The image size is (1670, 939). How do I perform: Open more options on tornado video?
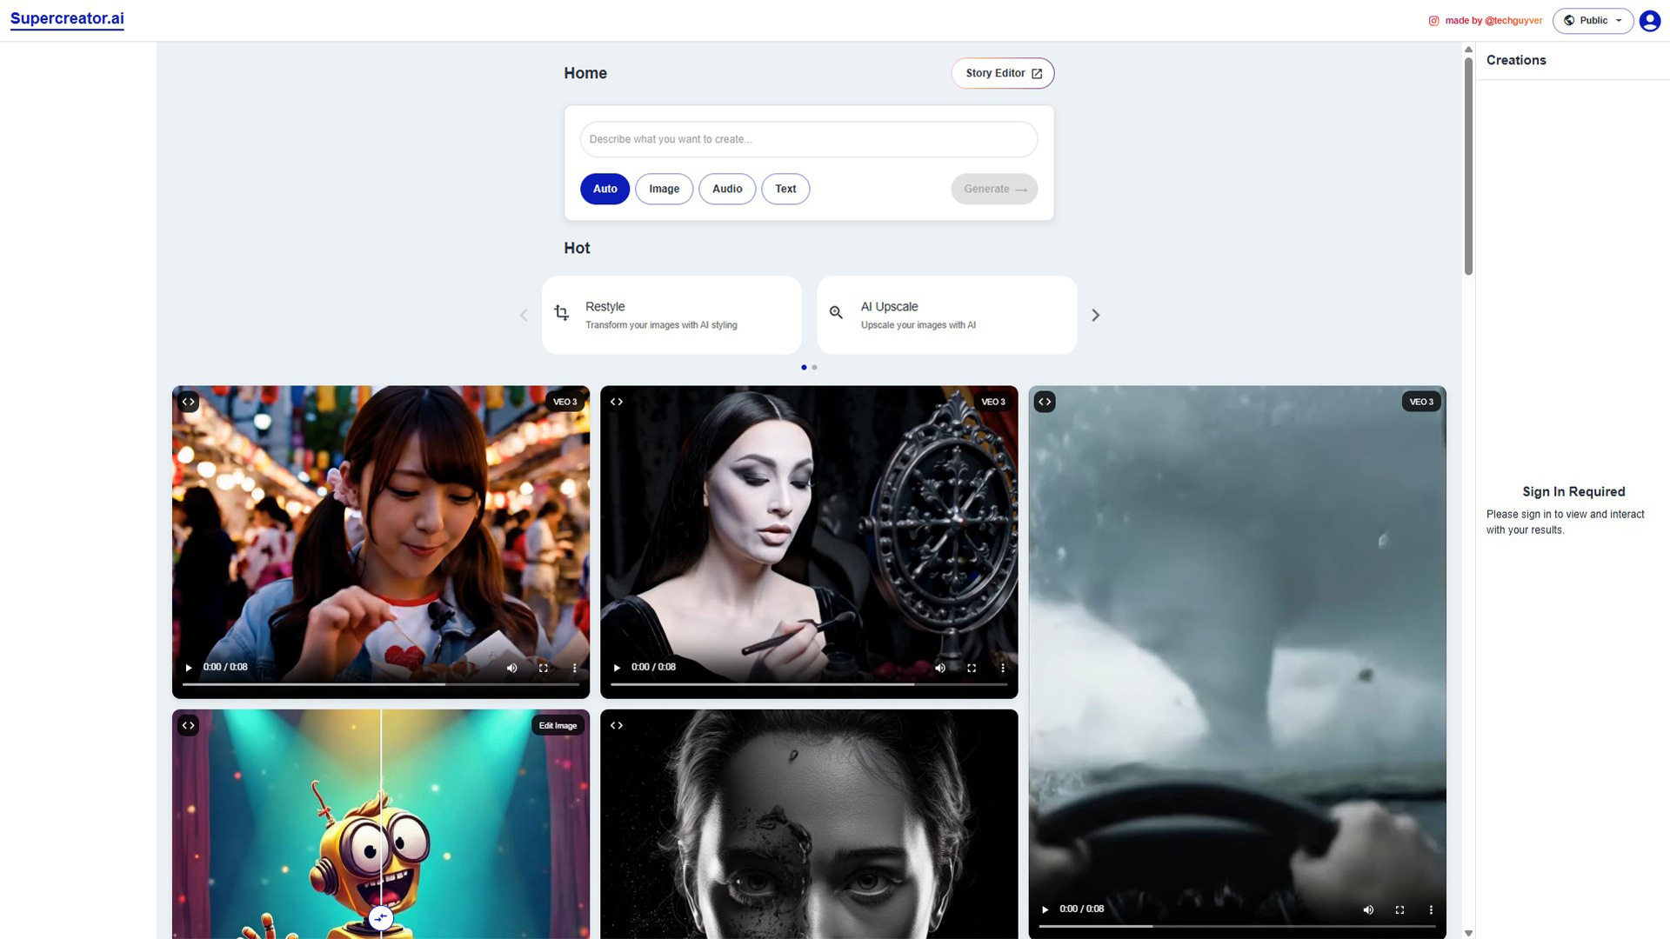point(1431,909)
